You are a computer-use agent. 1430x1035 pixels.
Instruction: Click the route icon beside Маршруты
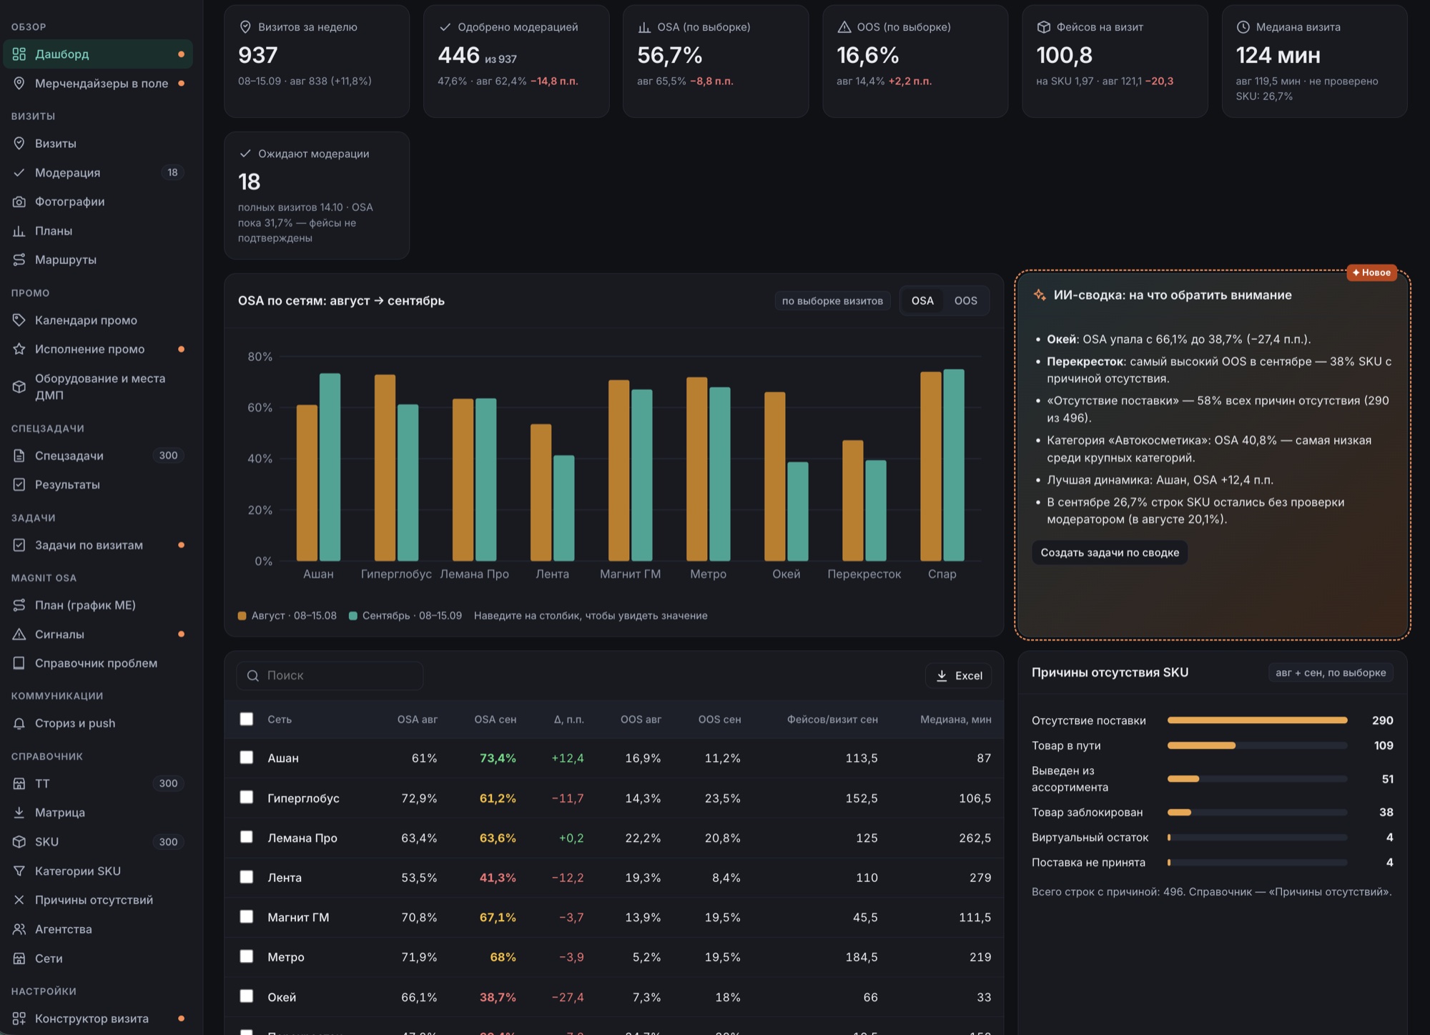19,260
